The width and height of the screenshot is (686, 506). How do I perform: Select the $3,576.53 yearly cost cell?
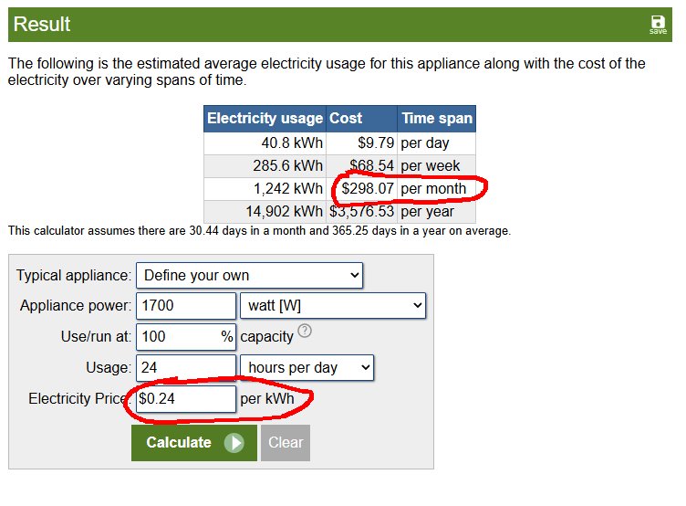point(362,212)
